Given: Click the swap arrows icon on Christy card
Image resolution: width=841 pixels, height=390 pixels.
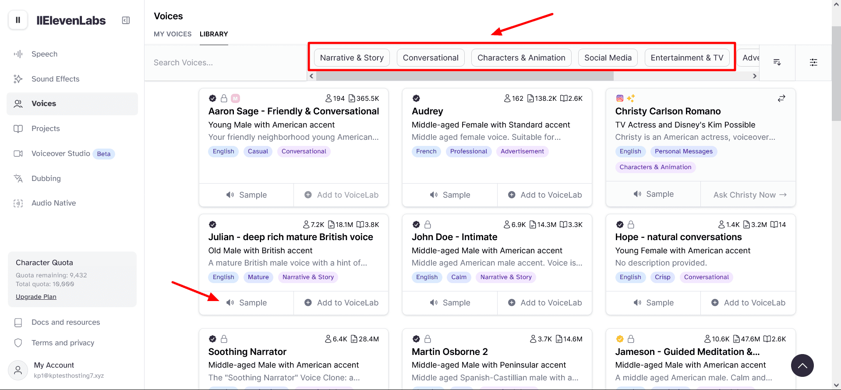Looking at the screenshot, I should point(781,99).
